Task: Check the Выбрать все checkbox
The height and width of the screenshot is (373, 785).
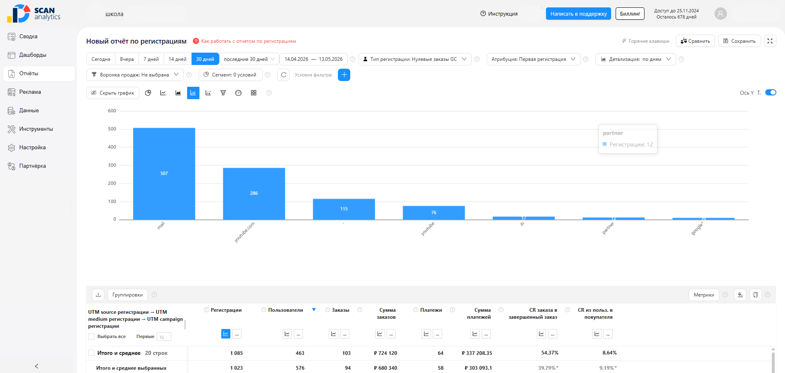Action: click(91, 337)
